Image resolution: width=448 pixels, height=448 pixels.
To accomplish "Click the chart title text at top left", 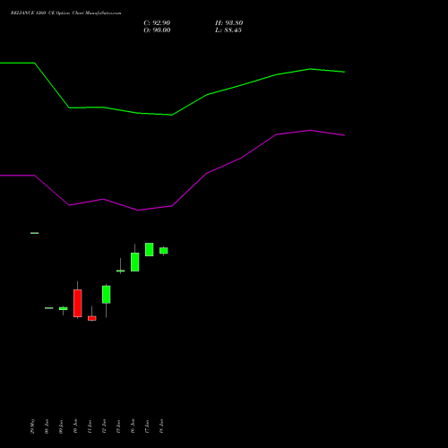I will pyautogui.click(x=65, y=13).
